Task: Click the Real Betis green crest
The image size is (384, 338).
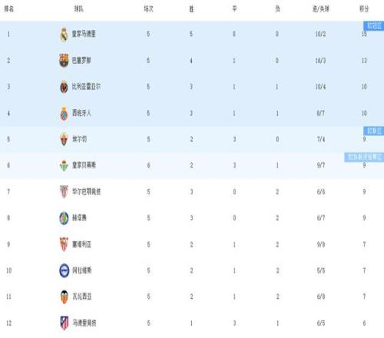Action: pos(64,165)
